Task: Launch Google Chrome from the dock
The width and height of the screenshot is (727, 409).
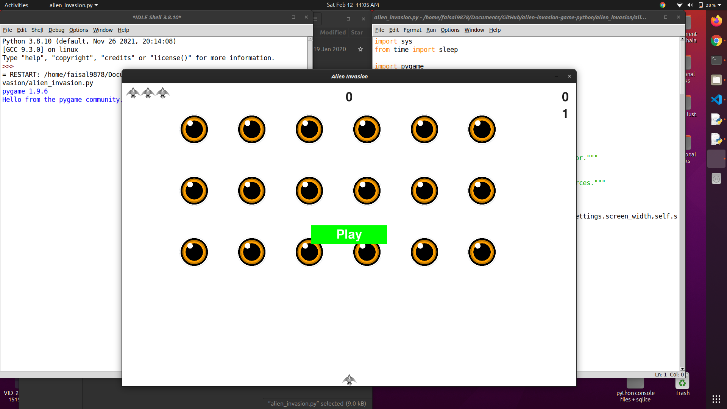Action: click(716, 41)
